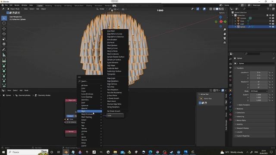Click Options button in viewport header
This screenshot has width=276, height=155.
223,13
